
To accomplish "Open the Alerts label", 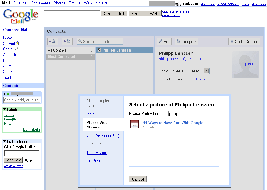I will pyautogui.click(x=9, y=114).
